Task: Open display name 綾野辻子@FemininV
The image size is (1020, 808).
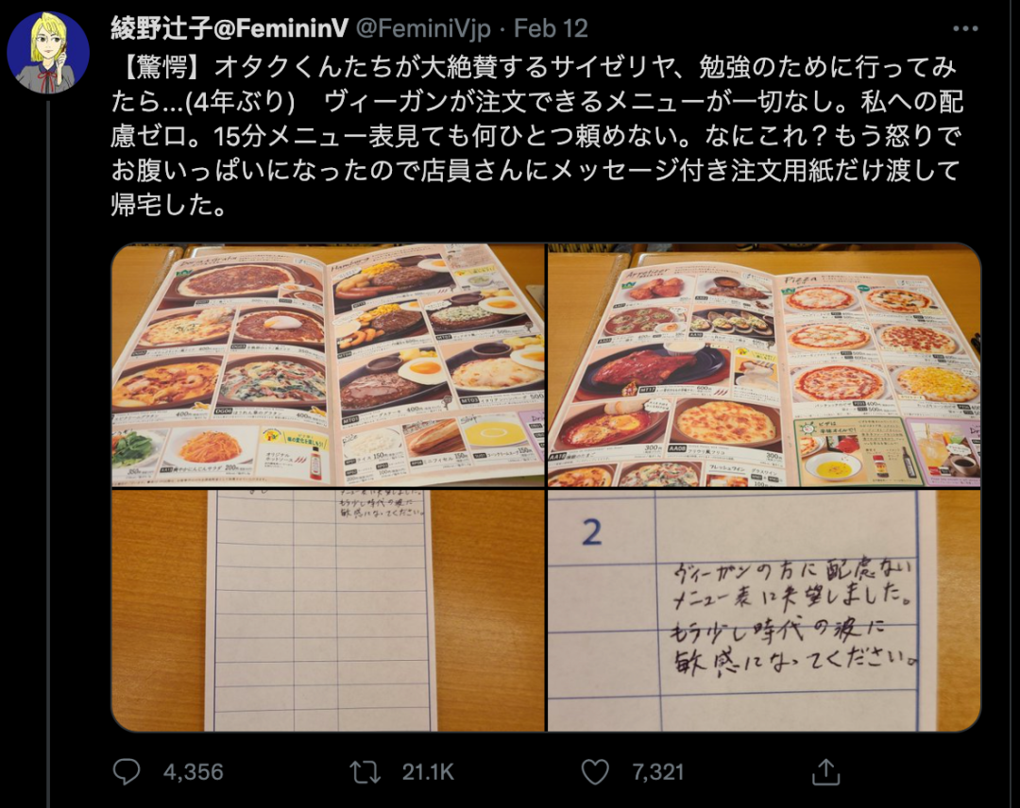Action: pyautogui.click(x=229, y=28)
